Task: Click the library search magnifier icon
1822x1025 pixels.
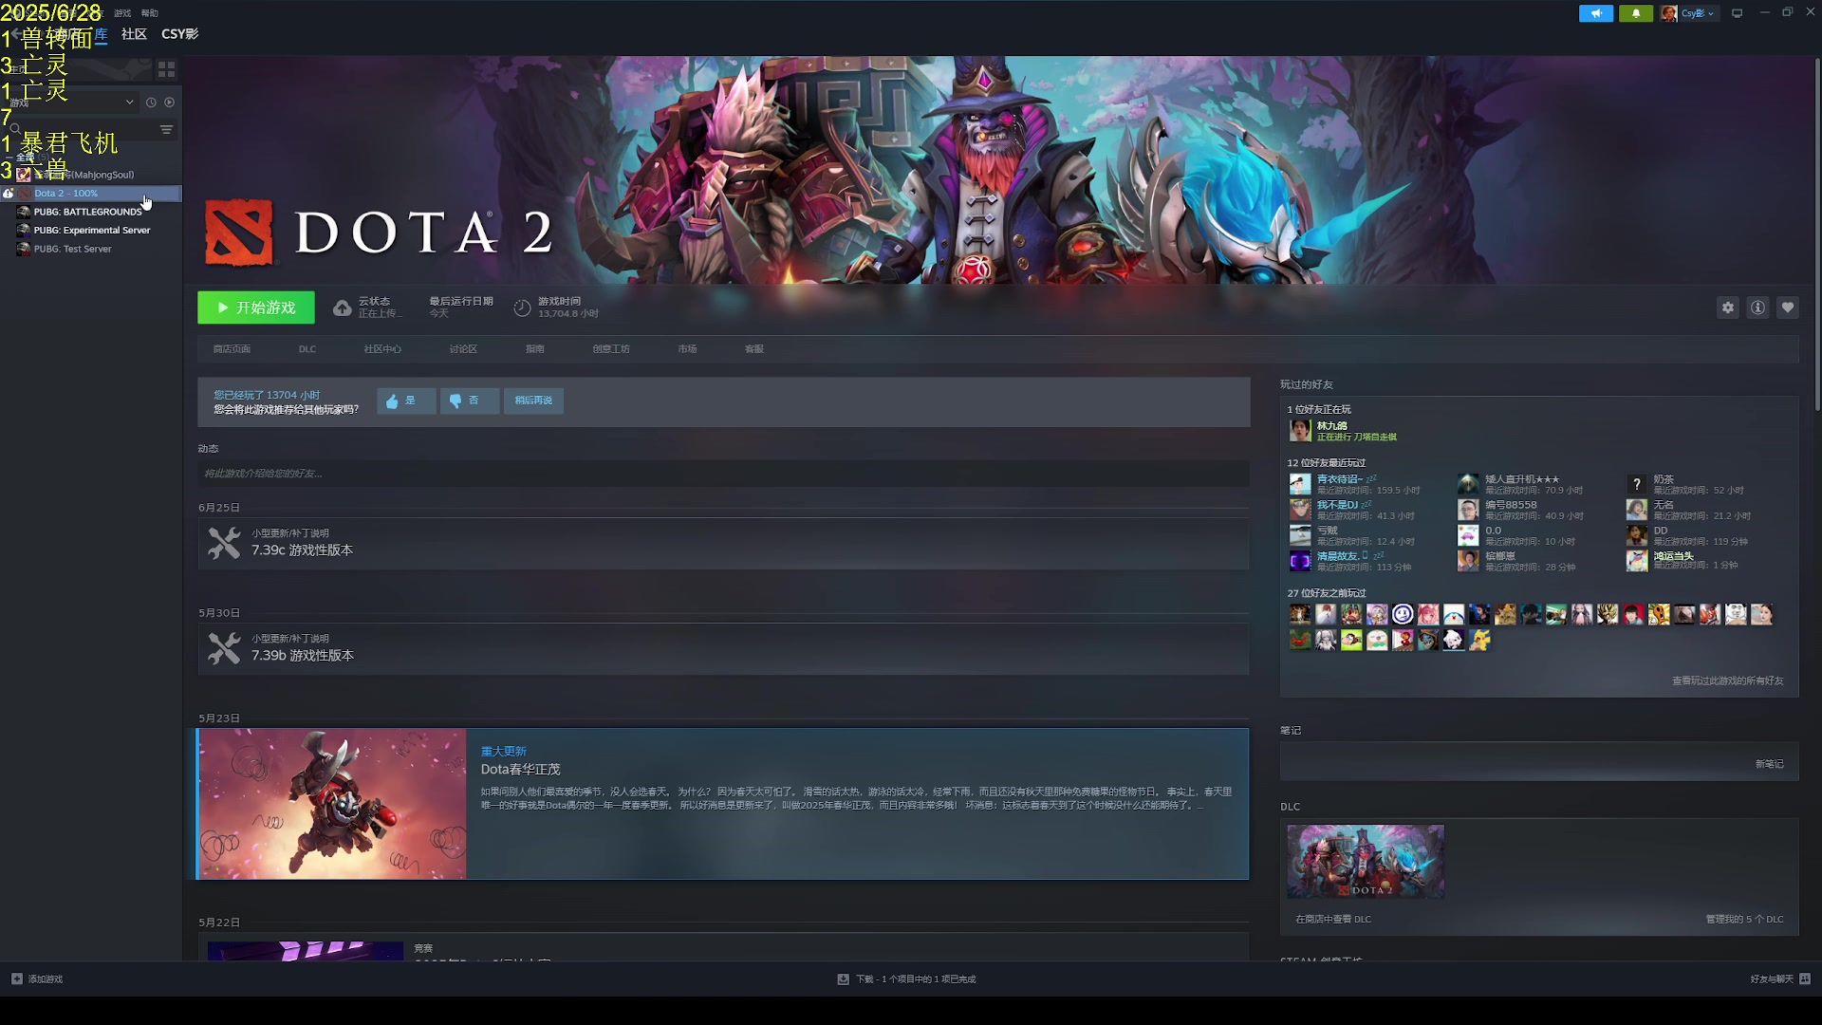Action: 14,130
